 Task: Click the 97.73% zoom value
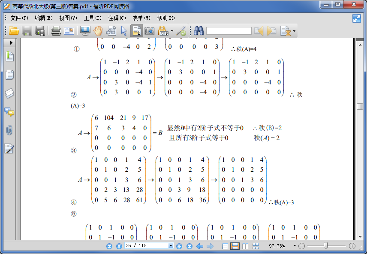[277, 246]
